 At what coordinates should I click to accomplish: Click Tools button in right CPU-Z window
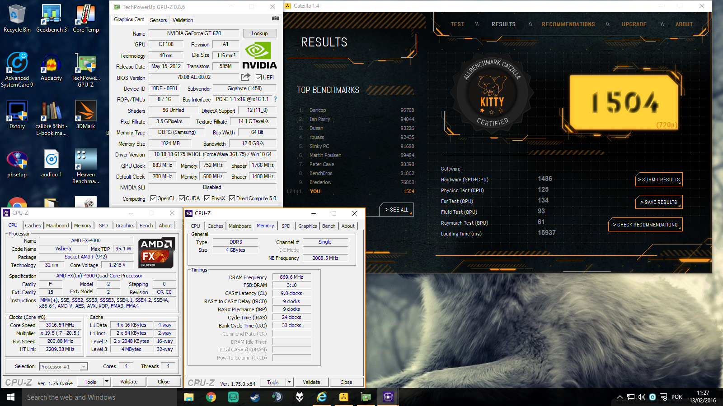tap(273, 382)
